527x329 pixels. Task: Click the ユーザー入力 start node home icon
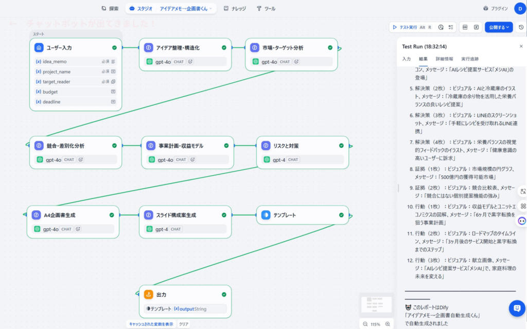click(x=39, y=48)
